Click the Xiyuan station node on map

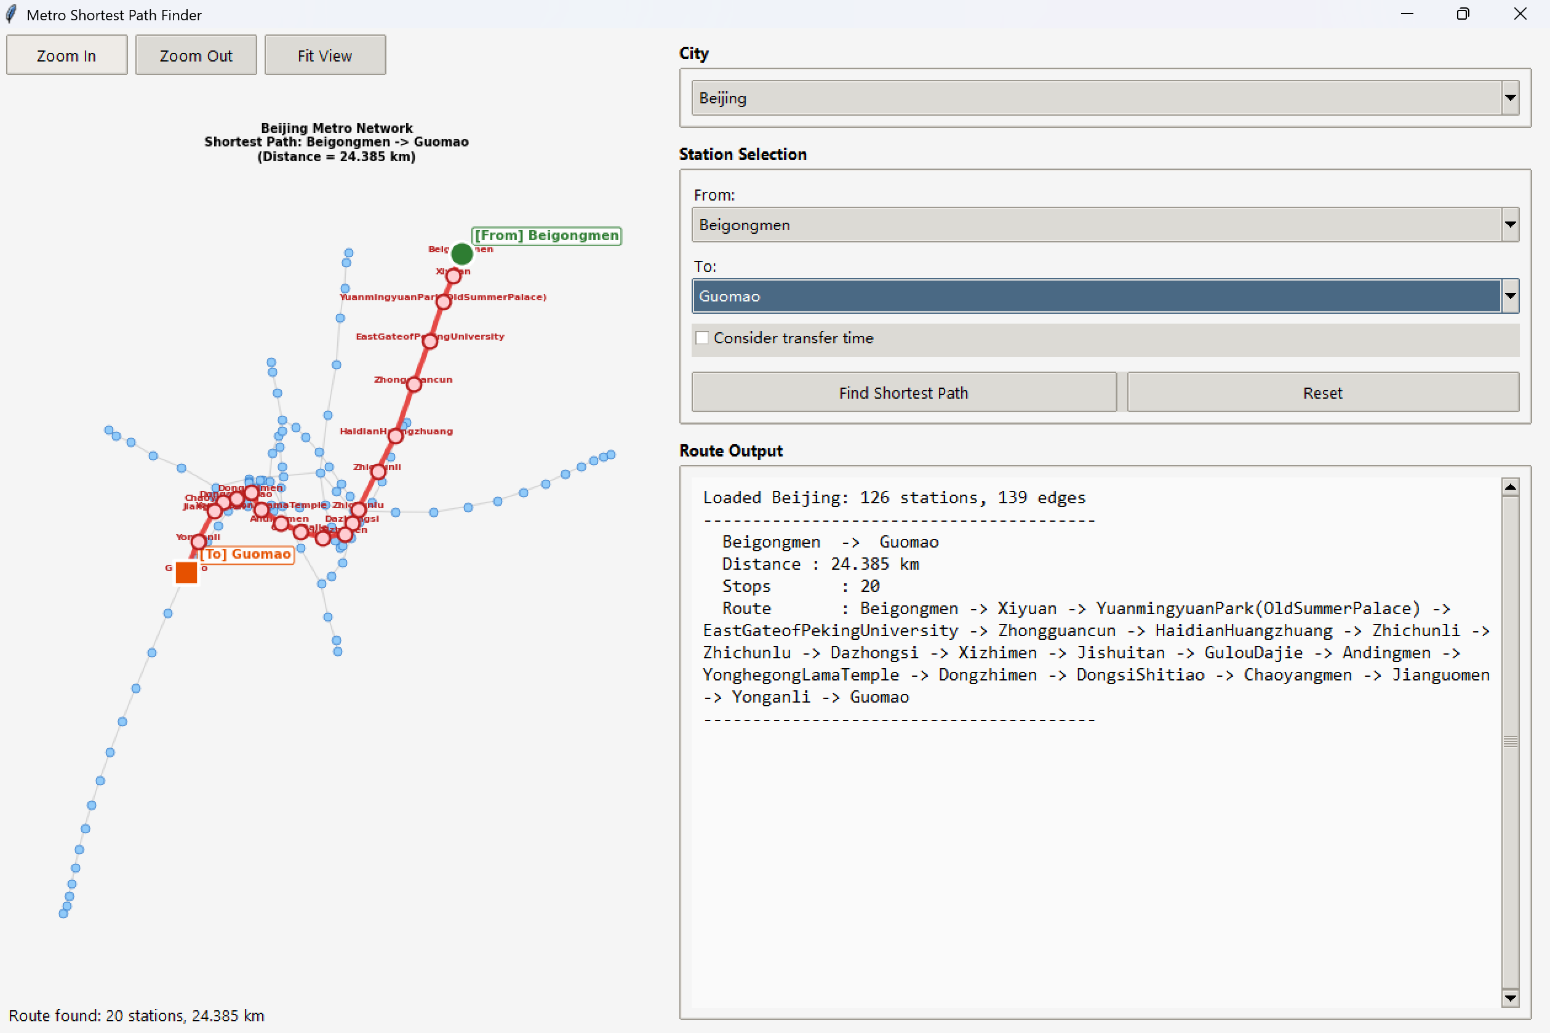tap(453, 277)
